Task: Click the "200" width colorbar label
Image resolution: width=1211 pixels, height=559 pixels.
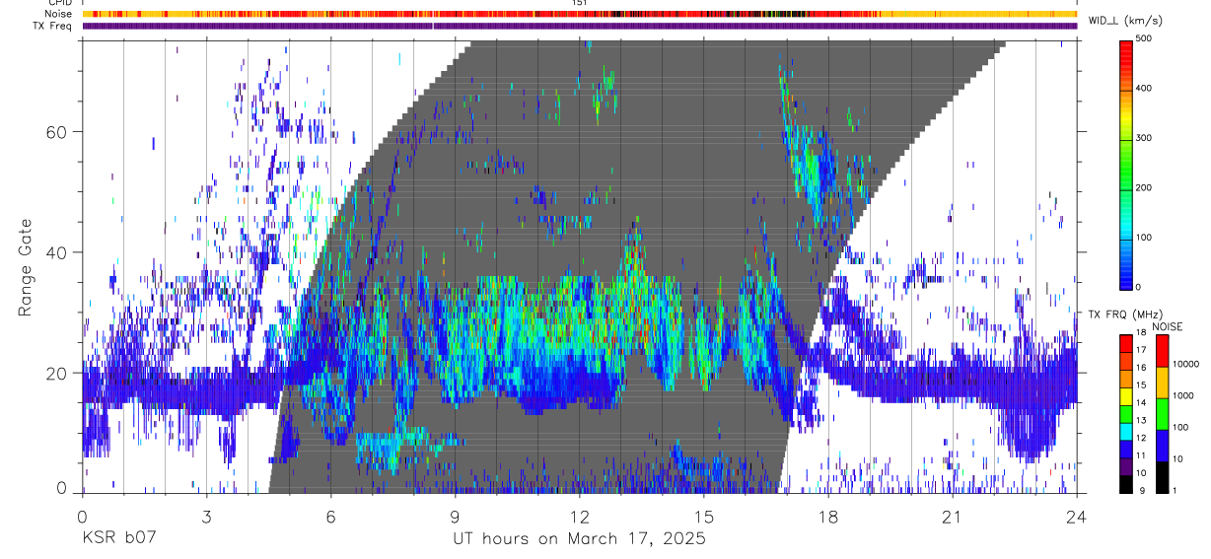Action: coord(1146,187)
